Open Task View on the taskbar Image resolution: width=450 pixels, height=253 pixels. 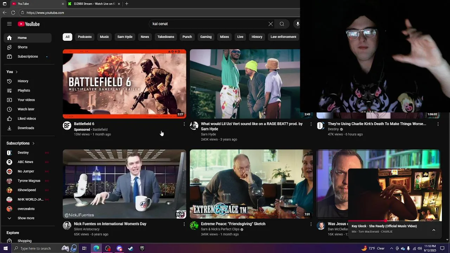[x=84, y=248]
